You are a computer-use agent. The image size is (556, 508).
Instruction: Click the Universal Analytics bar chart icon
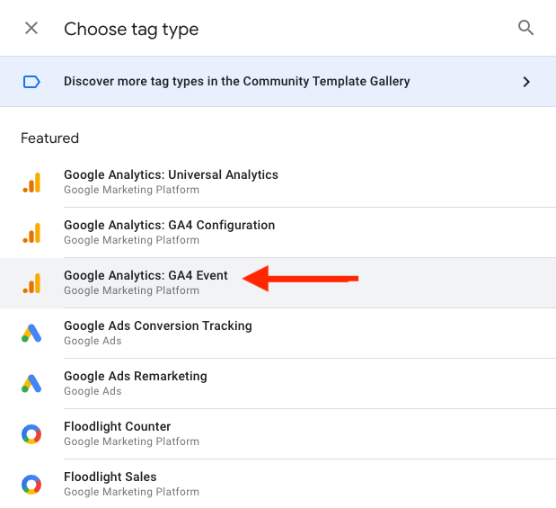click(x=31, y=183)
